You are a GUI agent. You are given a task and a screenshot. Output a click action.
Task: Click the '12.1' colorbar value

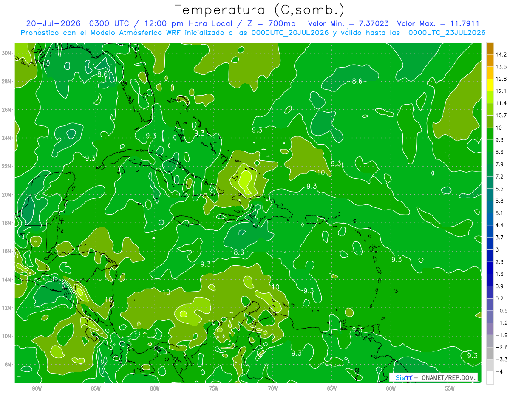(501, 91)
